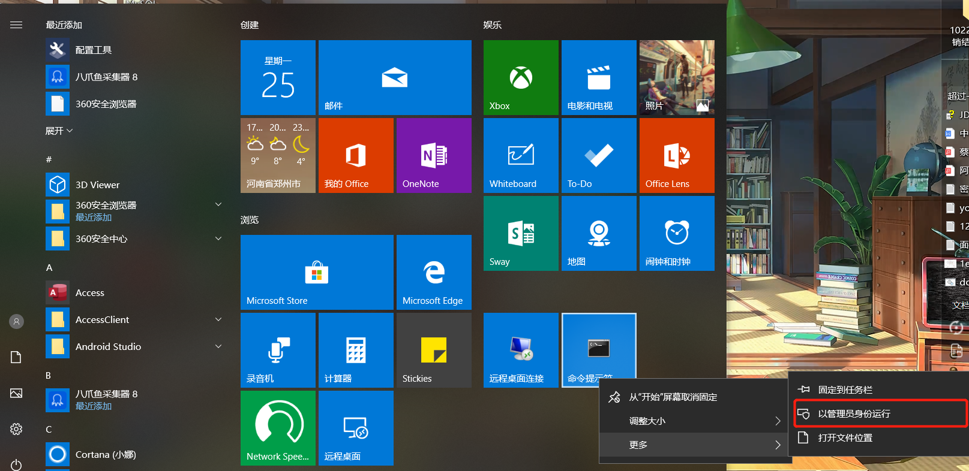Click the 浏览 group heading

tap(250, 220)
